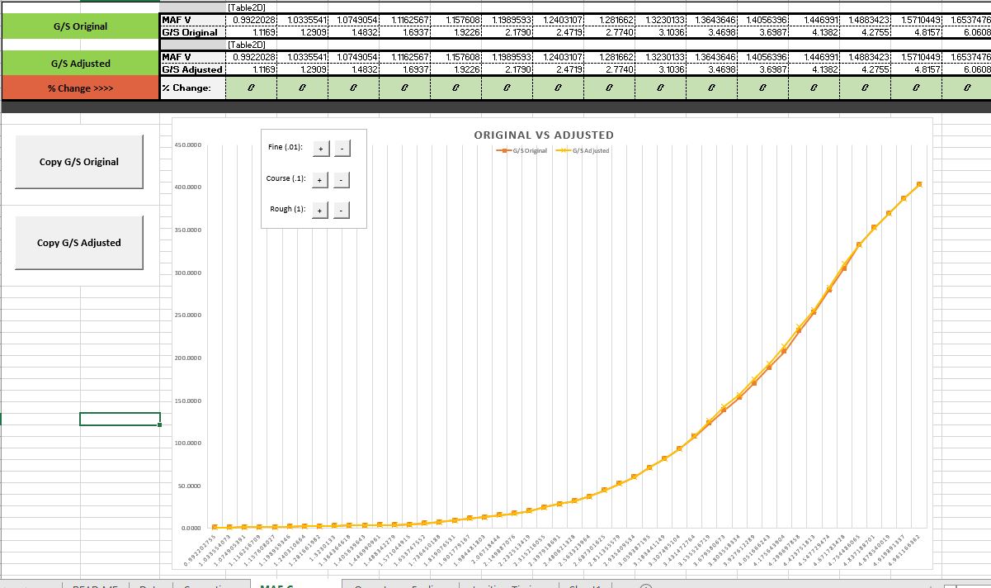Select the red % Change >>>> cell
Screen dimensions: 991x588
(x=79, y=88)
